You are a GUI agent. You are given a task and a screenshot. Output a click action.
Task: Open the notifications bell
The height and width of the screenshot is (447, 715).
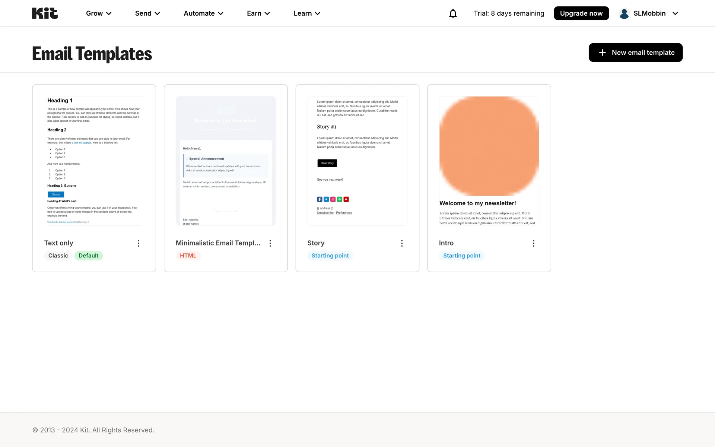click(453, 14)
